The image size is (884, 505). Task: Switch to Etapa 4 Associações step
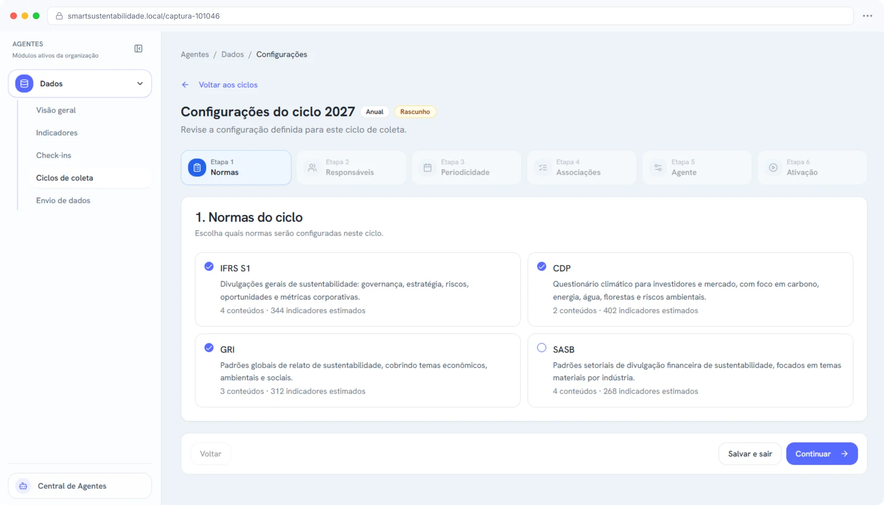[581, 167]
